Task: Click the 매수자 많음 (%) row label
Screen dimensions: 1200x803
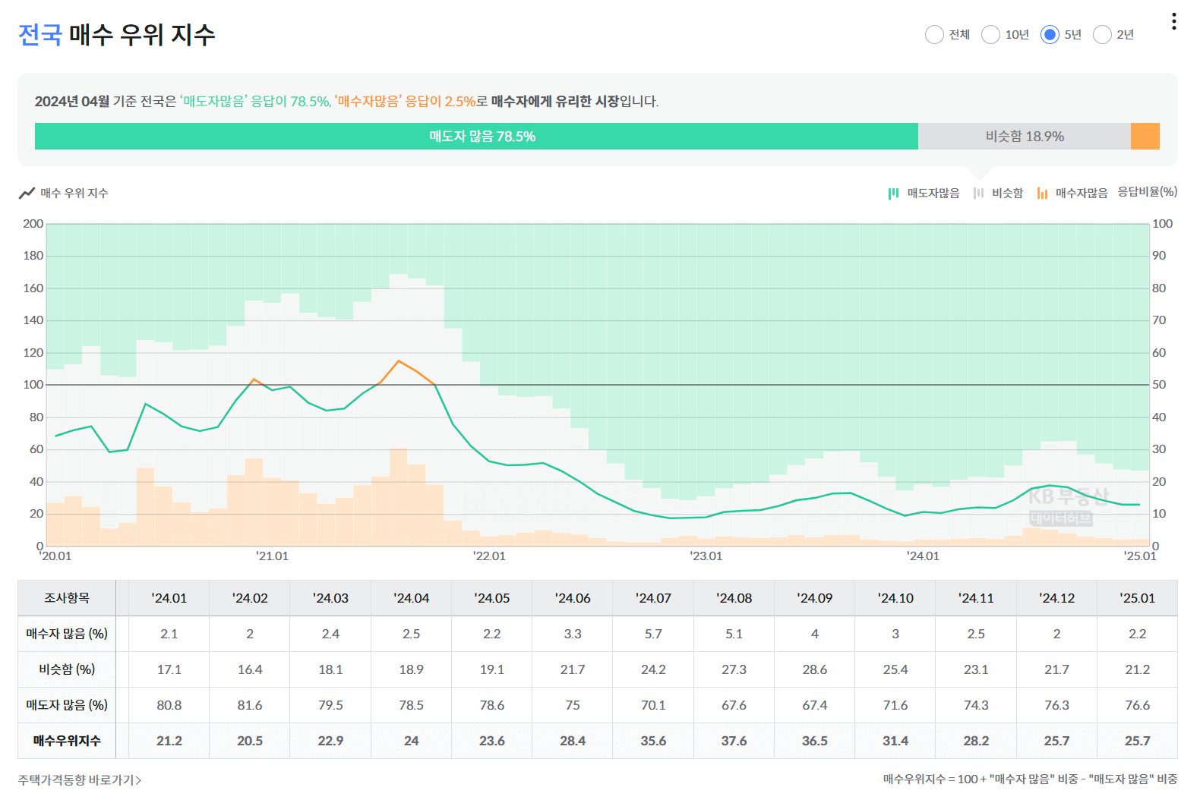Action: point(67,634)
